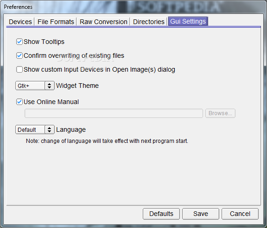This screenshot has width=267, height=228.
Task: Open the File Formats tab
Action: [x=56, y=22]
